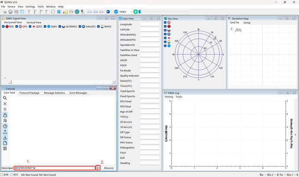Click the first cloud icon in toolbar
This screenshot has width=299, height=177.
click(x=90, y=12)
